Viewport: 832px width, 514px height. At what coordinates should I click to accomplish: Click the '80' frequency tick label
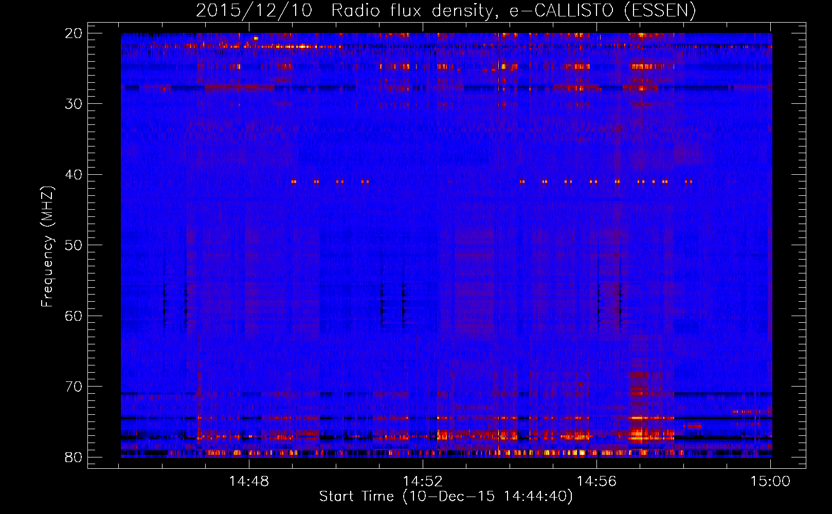[74, 457]
